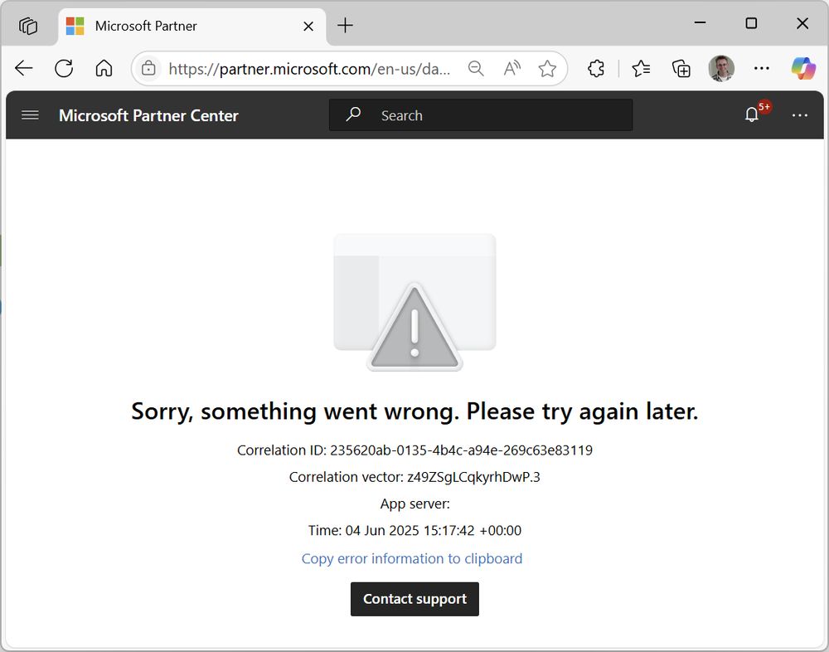
Task: Maximize the browser window
Action: (x=751, y=23)
